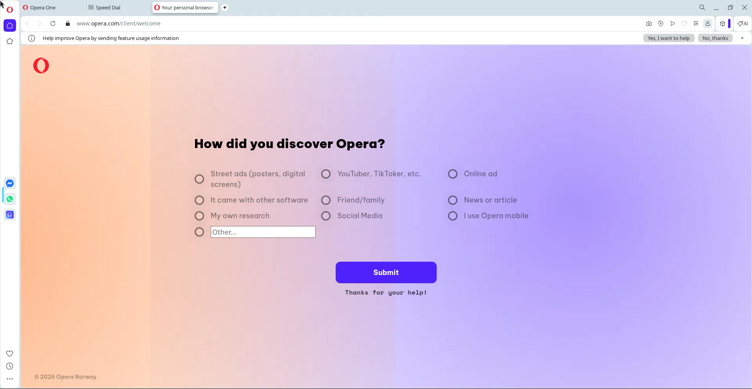Open the search tabs magnifier
The width and height of the screenshot is (752, 389).
702,7
